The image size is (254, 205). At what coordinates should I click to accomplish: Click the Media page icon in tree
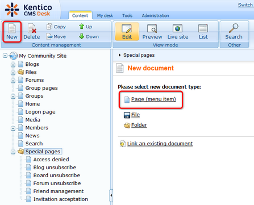point(21,120)
